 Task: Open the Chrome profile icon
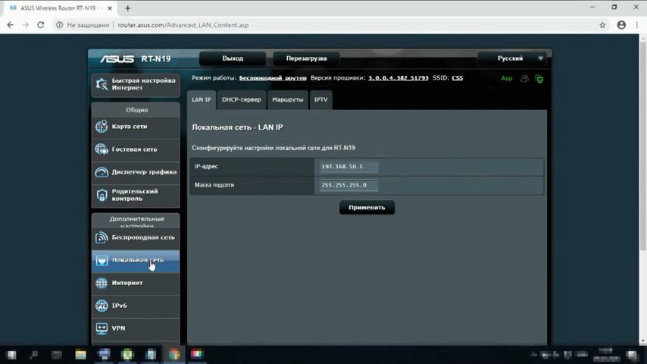(x=621, y=25)
